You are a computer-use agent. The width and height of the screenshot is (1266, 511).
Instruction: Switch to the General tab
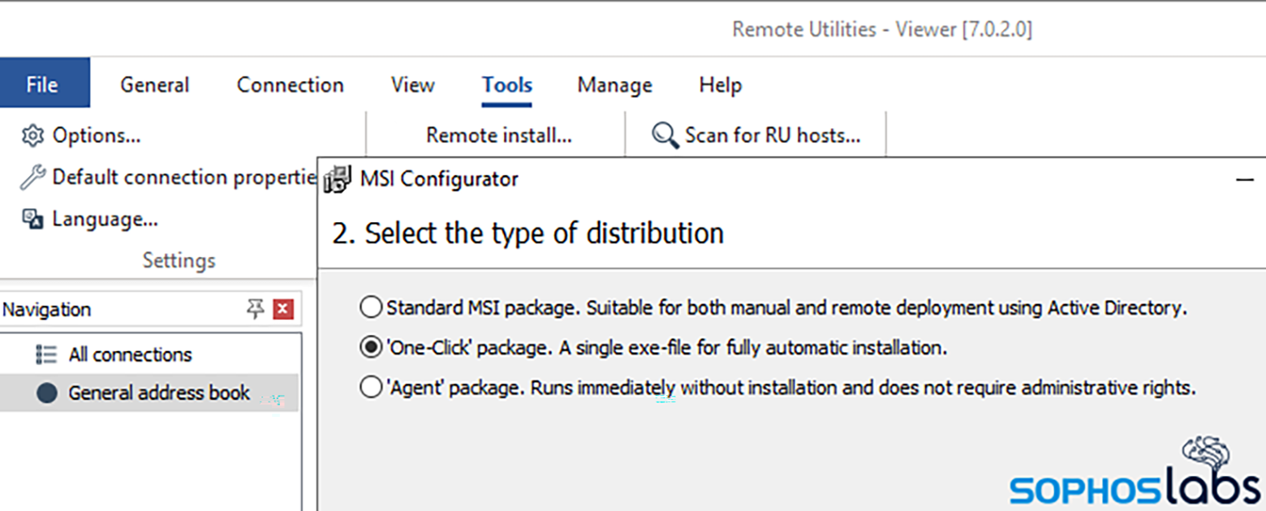pos(154,84)
